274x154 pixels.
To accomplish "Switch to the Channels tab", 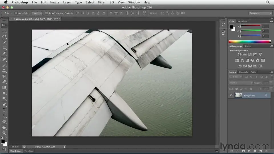I will coord(243,72).
